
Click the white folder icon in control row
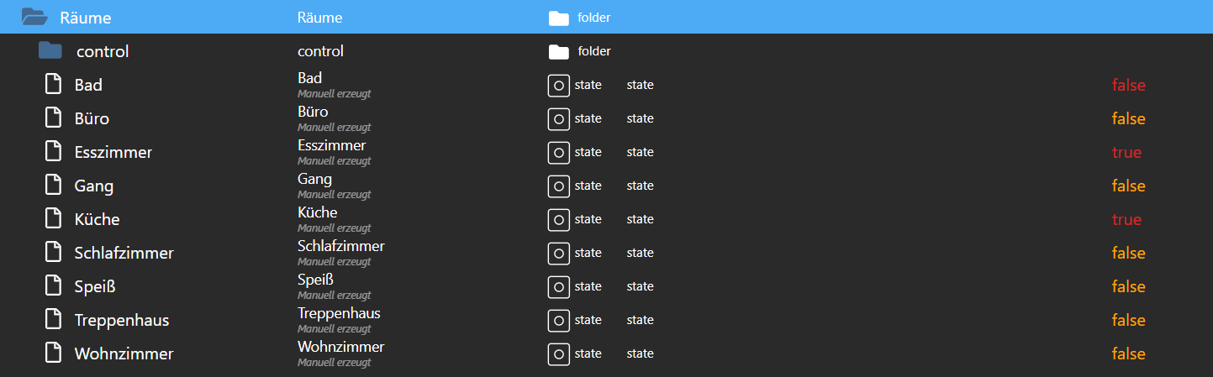click(x=559, y=51)
